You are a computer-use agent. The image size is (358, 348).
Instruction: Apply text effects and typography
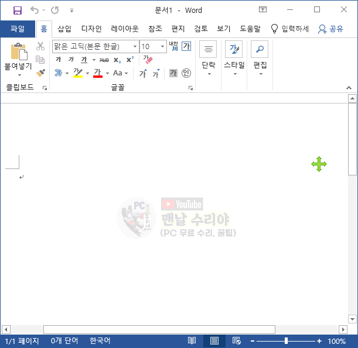pyautogui.click(x=59, y=73)
